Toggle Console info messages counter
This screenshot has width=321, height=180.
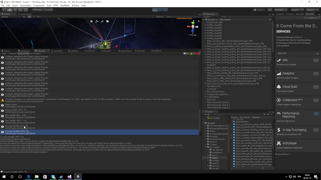[x=186, y=53]
